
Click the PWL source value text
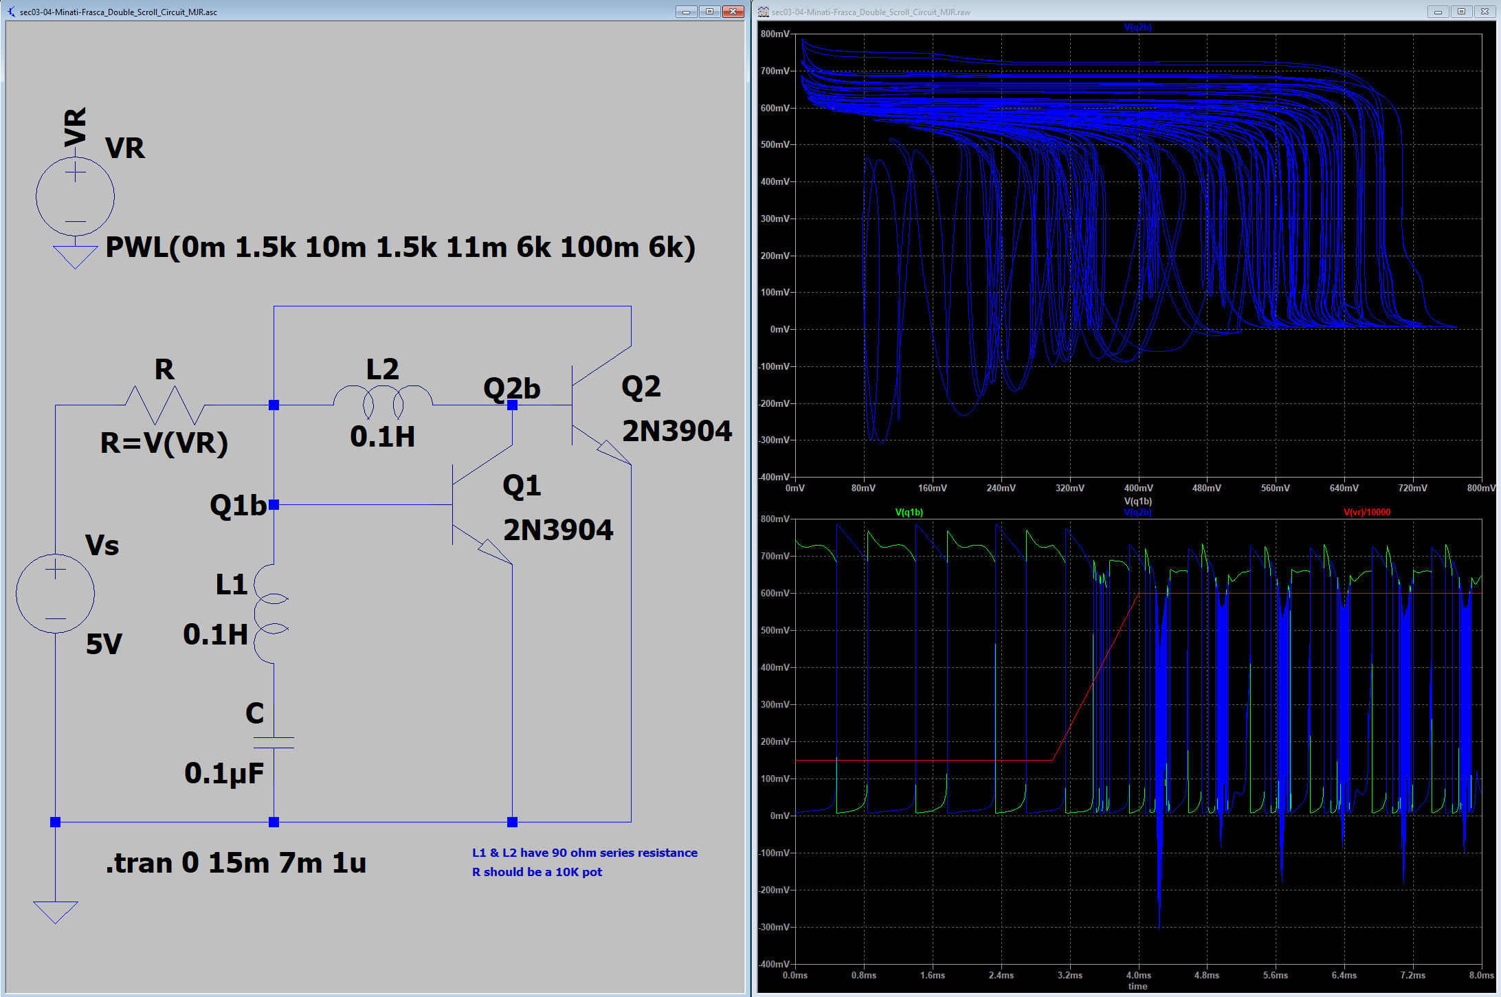[400, 247]
